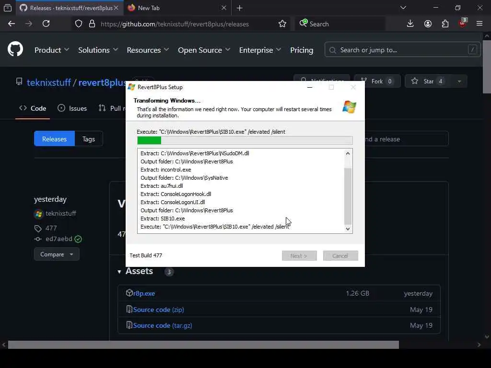Screen dimensions: 491x368
Task: Switch to the Issues tab
Action: pyautogui.click(x=72, y=108)
